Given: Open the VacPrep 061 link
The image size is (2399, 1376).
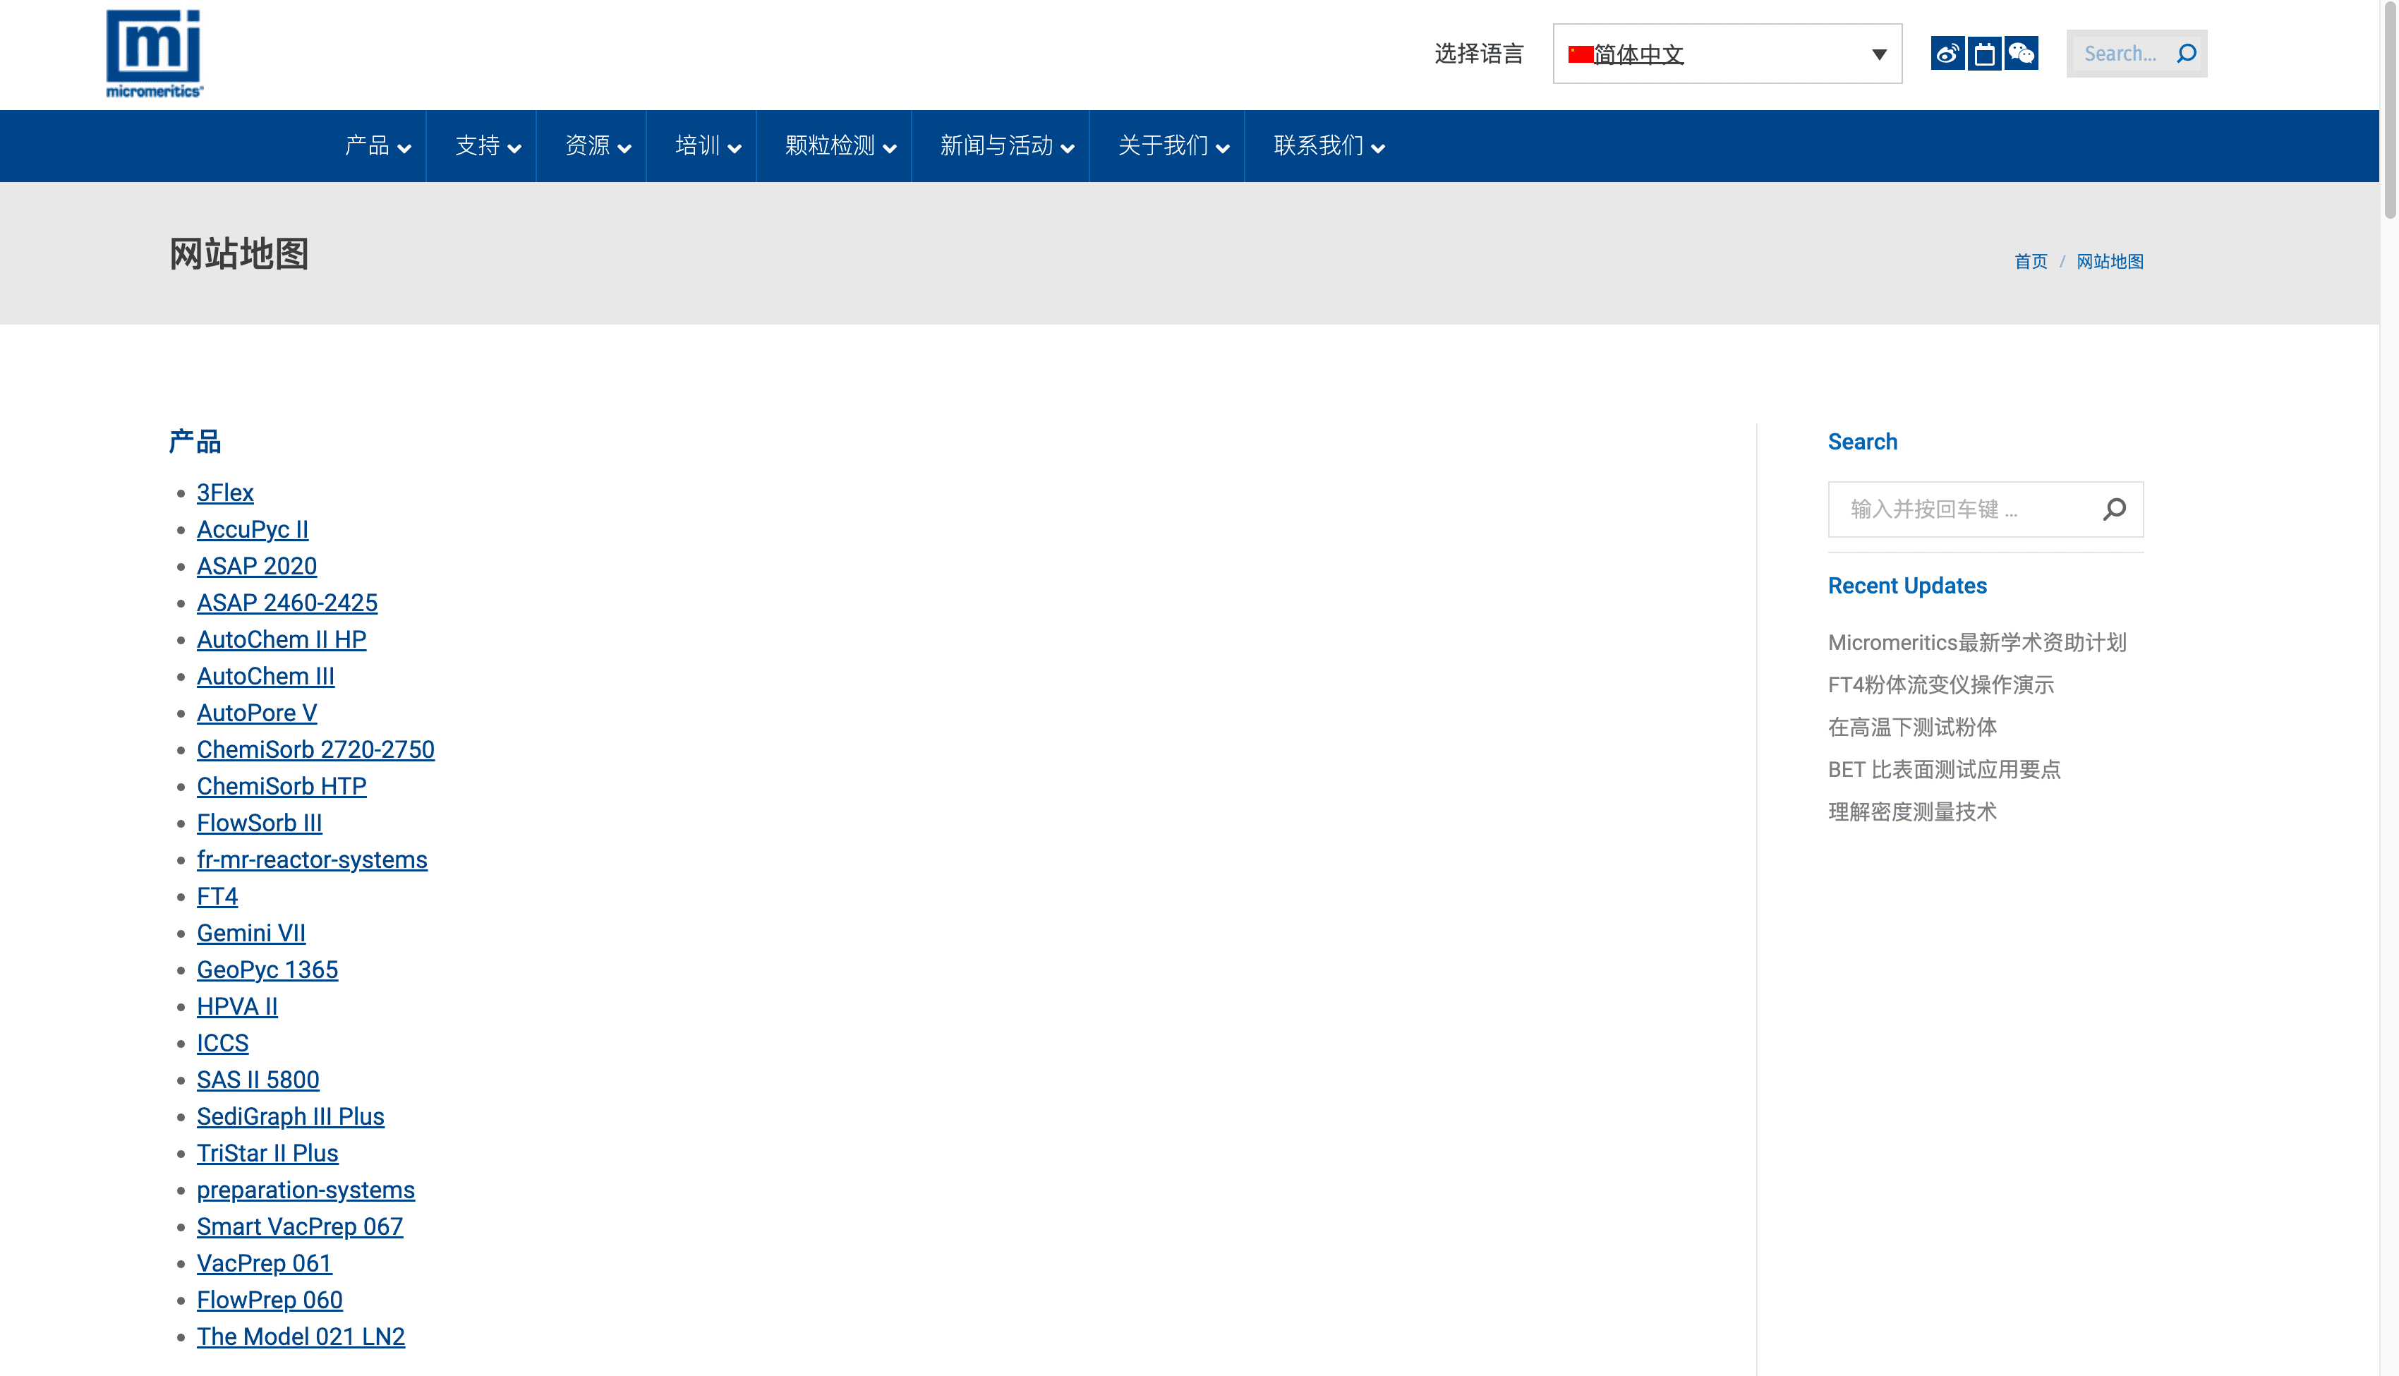Looking at the screenshot, I should [x=264, y=1265].
